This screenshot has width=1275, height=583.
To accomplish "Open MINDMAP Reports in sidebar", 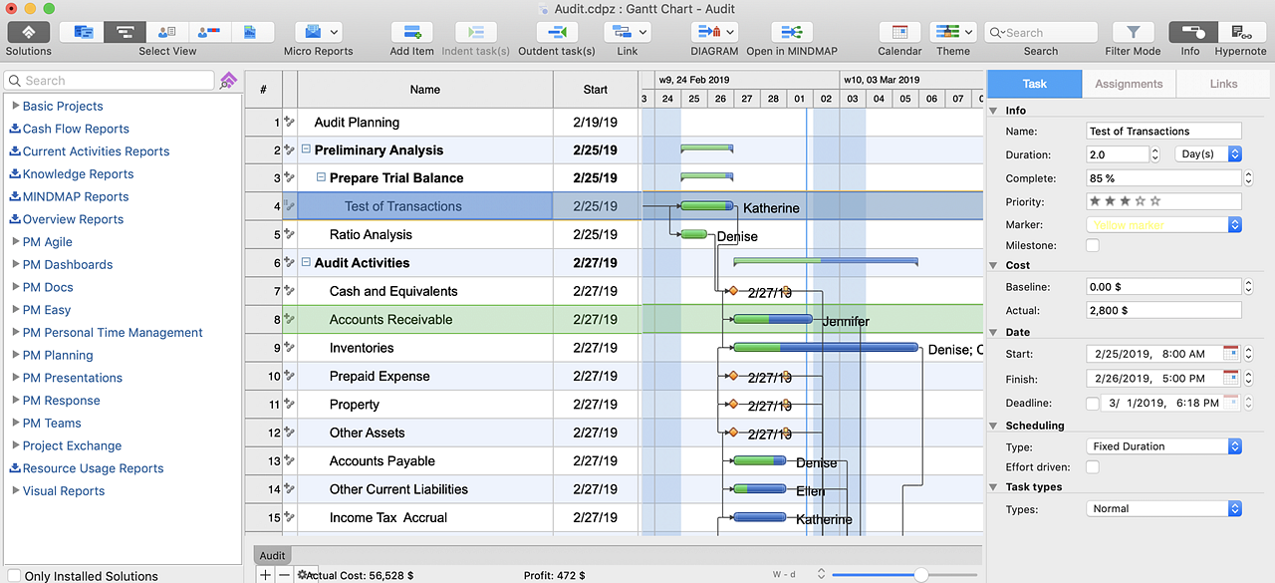I will coord(76,196).
